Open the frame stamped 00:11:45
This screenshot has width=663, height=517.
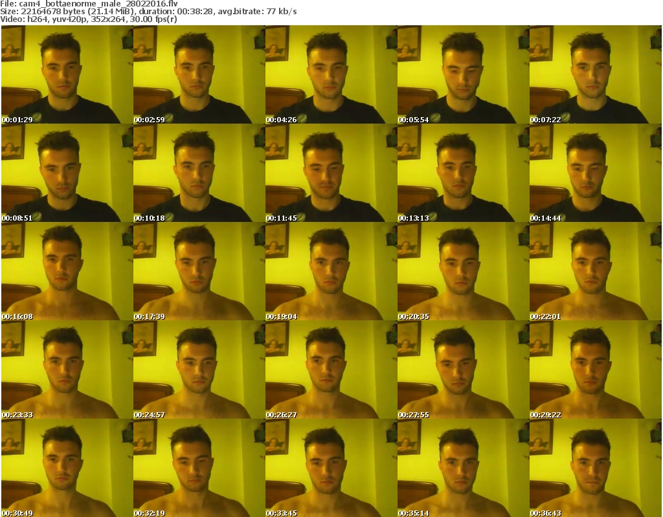click(331, 173)
